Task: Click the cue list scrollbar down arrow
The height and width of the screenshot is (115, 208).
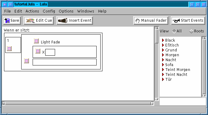Action: tap(204, 95)
